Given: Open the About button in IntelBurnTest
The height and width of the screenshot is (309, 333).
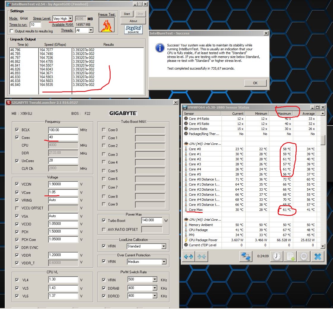Looking at the screenshot, I should [133, 21].
